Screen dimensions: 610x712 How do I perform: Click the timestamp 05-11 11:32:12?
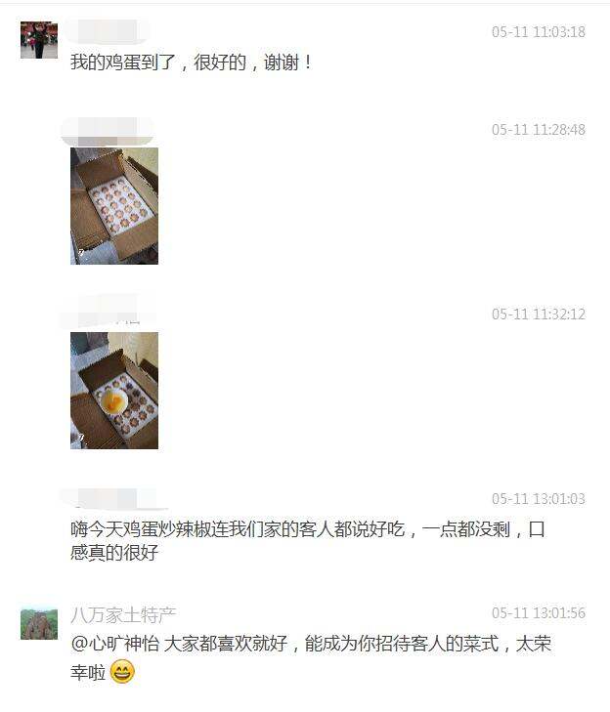click(x=539, y=314)
